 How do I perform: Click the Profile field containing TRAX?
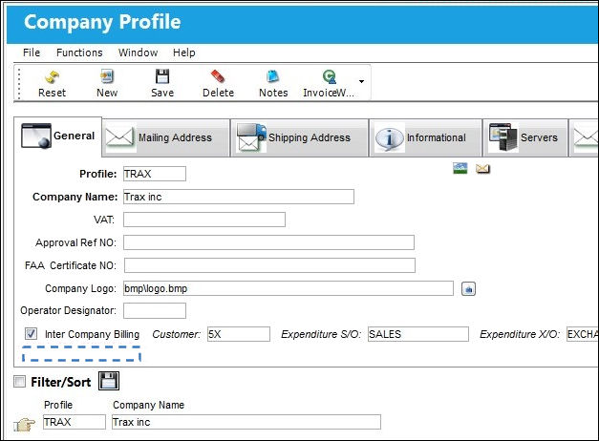click(155, 174)
